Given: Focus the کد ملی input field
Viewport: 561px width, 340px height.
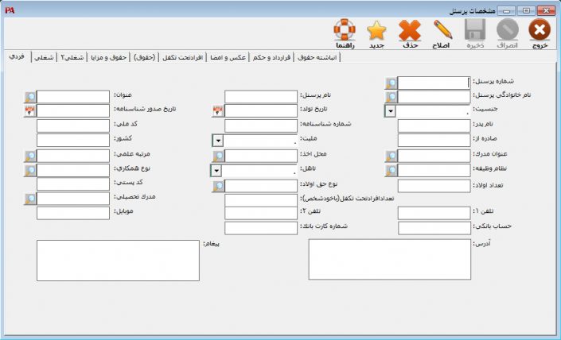Looking at the screenshot, I should (73, 126).
